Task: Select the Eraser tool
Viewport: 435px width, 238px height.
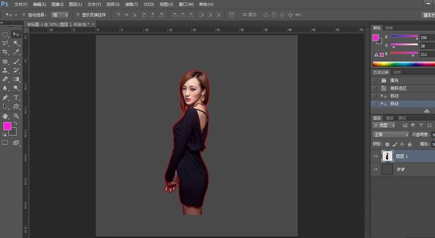Action: pyautogui.click(x=5, y=79)
